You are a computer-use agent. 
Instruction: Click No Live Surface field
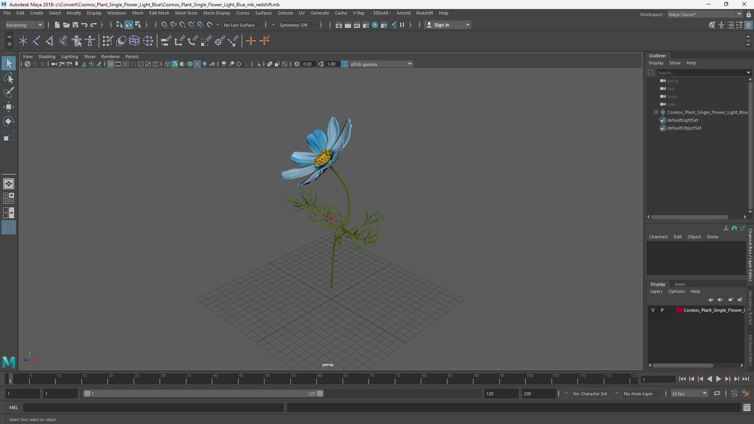pyautogui.click(x=240, y=25)
